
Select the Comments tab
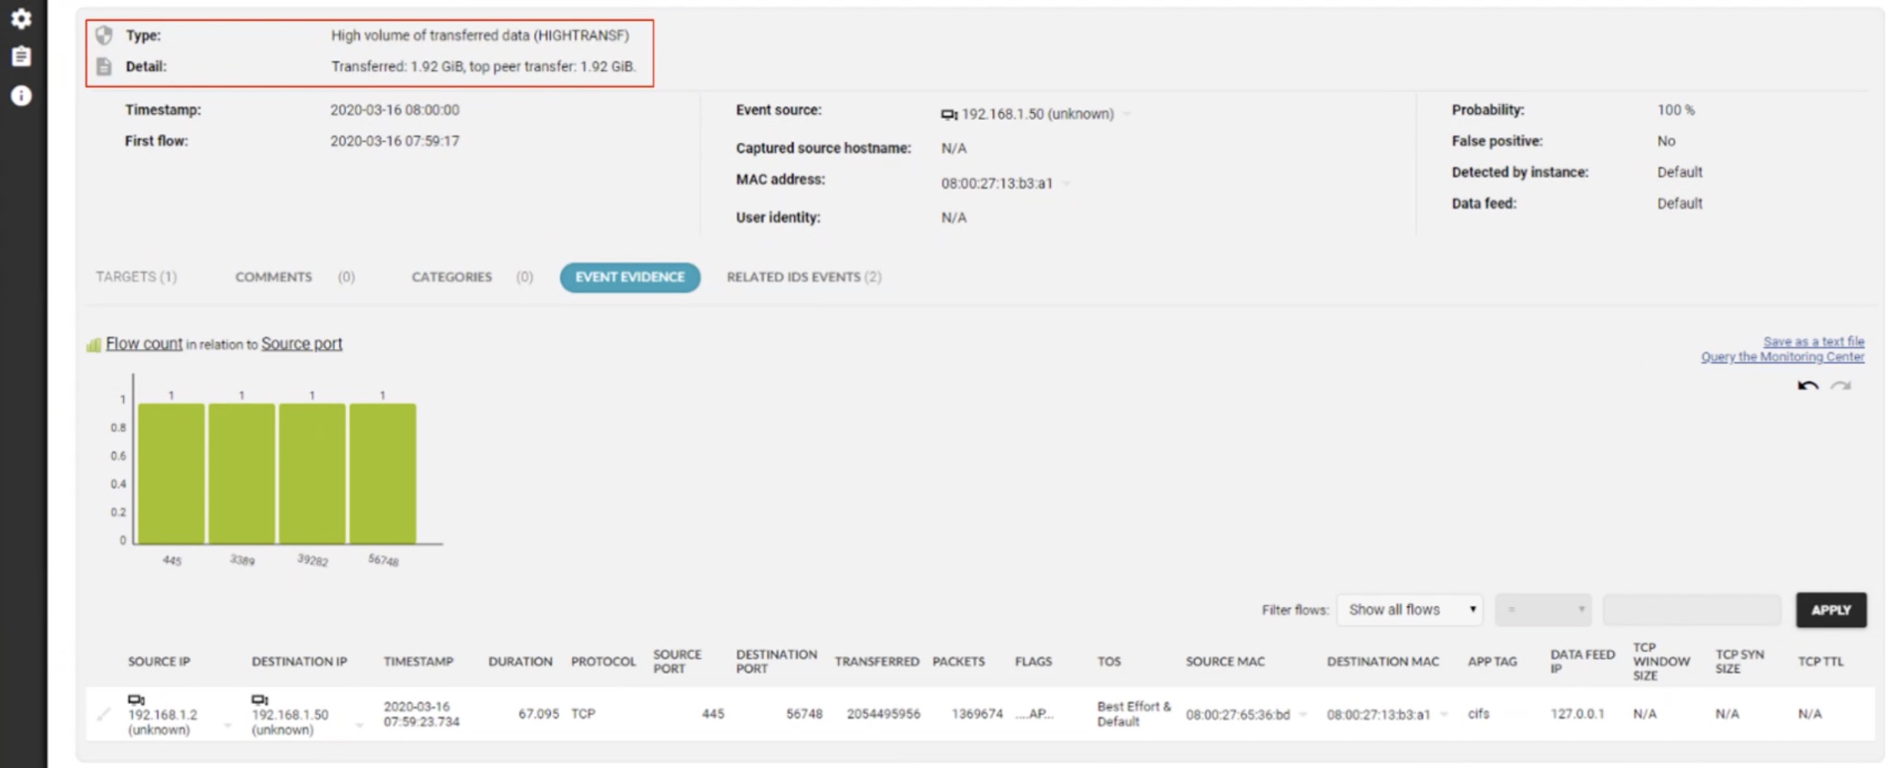(x=274, y=277)
